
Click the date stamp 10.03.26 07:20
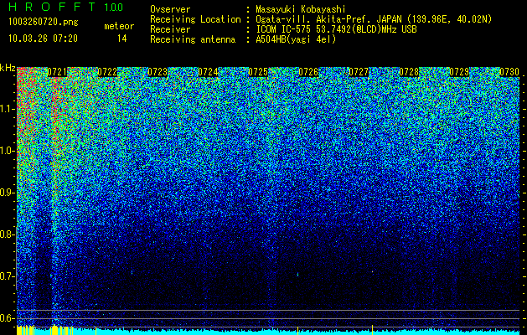click(x=43, y=39)
